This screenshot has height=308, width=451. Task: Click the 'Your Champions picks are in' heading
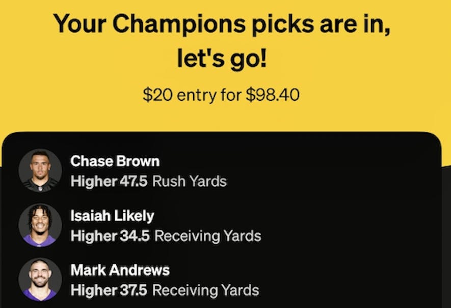[222, 24]
